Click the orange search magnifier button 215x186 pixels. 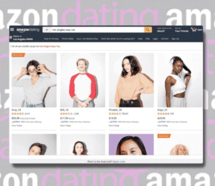click(x=148, y=30)
